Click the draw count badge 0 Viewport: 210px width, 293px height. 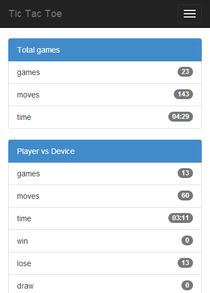click(187, 285)
